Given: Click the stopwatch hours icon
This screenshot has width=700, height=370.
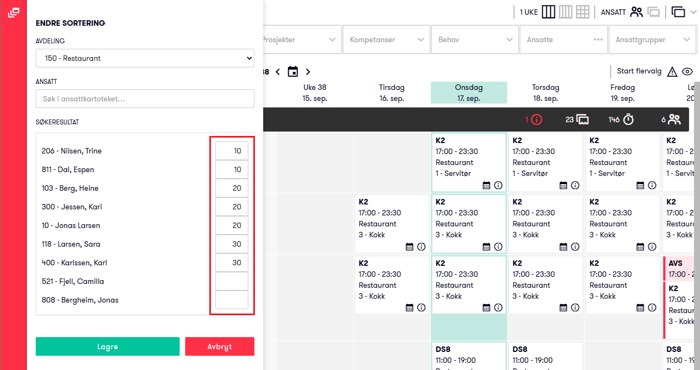Looking at the screenshot, I should coord(629,119).
